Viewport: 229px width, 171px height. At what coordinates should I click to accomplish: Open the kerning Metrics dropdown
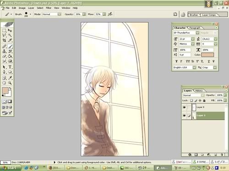coord(193,44)
